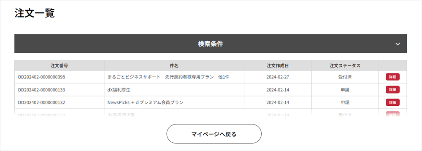Click the 注文作成日 column header
422x151 pixels.
point(278,65)
